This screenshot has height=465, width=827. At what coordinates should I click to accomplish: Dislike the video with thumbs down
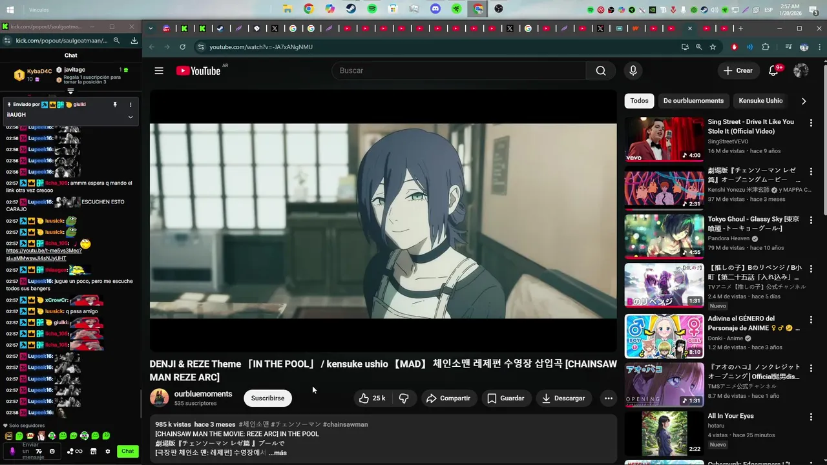point(404,398)
